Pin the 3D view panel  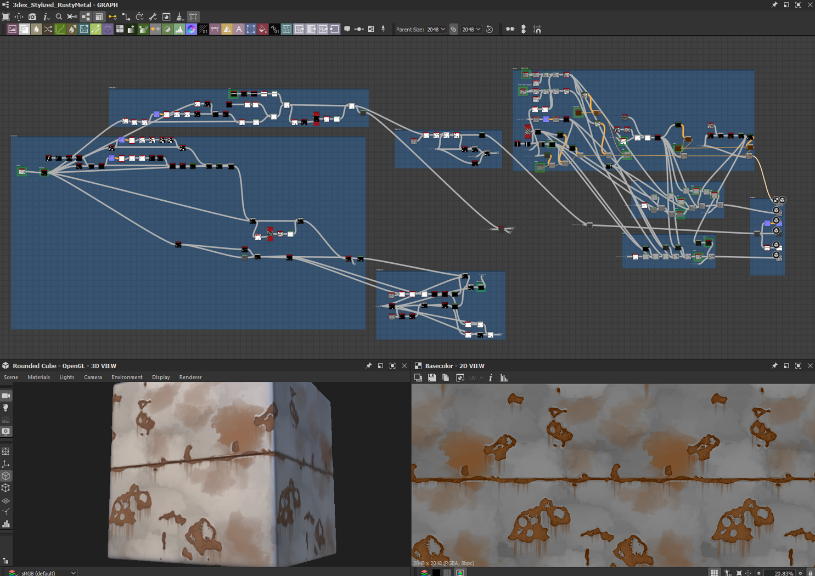[368, 366]
